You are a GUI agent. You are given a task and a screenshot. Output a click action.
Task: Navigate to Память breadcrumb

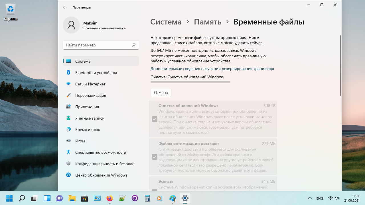click(x=208, y=22)
